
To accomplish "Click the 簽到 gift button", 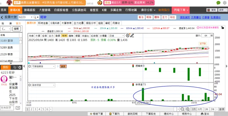I will (x=212, y=10).
